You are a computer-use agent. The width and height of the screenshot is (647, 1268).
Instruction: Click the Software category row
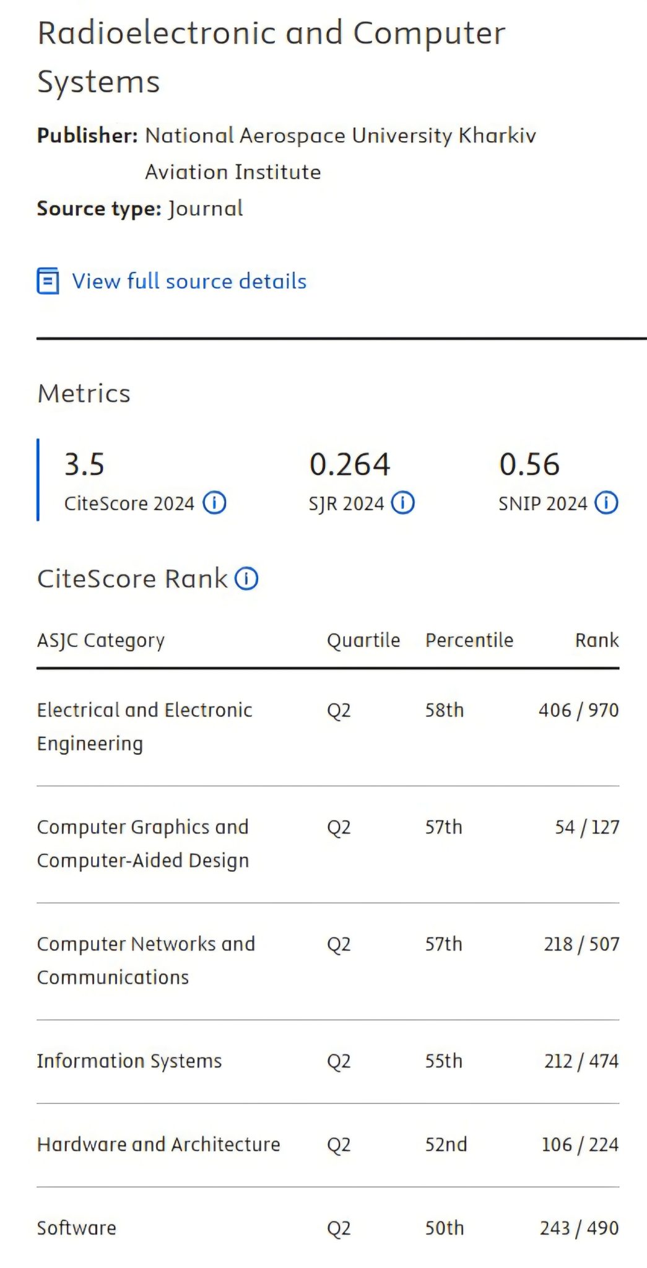tap(77, 1228)
